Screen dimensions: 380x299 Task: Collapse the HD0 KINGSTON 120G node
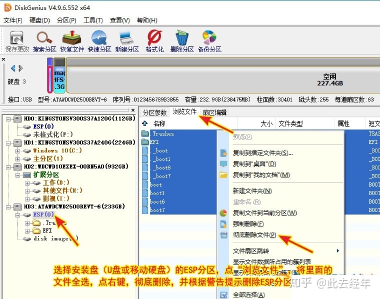click(8, 119)
